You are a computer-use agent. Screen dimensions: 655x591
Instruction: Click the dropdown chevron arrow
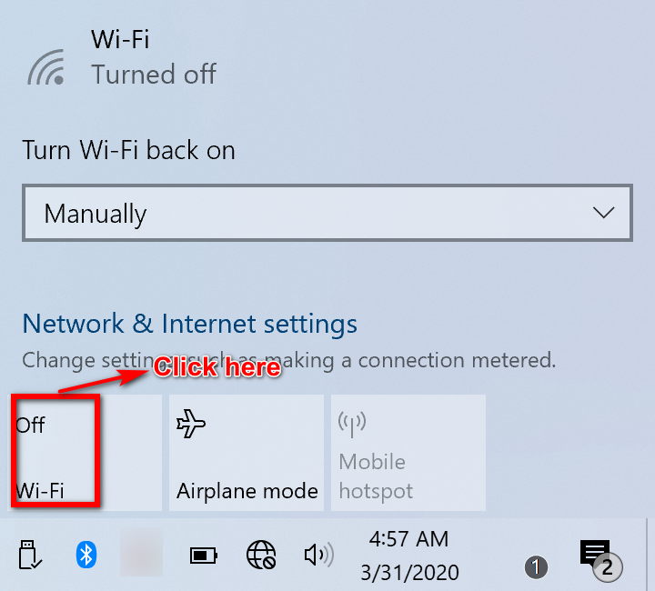(604, 213)
